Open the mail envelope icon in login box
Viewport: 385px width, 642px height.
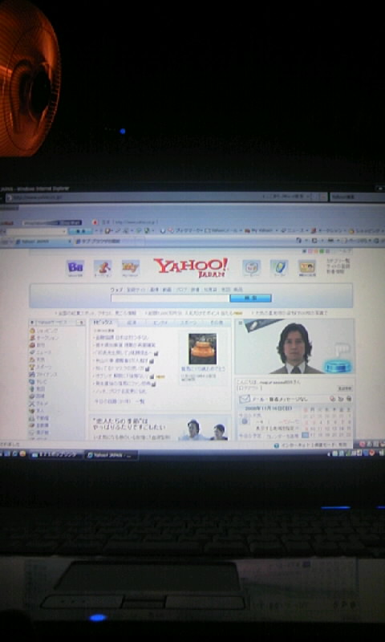coord(245,398)
